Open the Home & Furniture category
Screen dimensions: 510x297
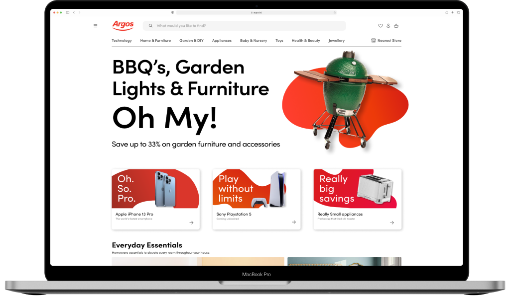155,41
